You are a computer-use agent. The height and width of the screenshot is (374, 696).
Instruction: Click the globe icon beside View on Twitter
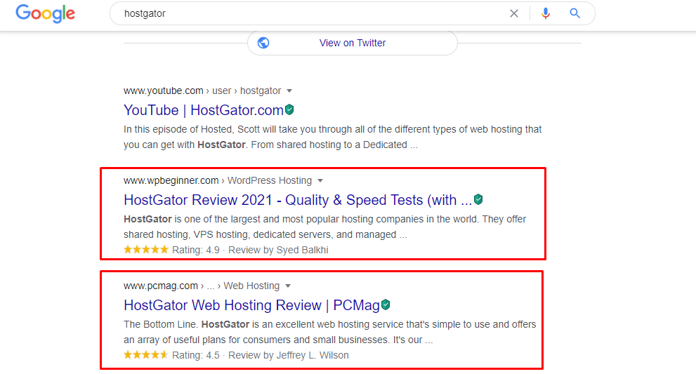click(x=263, y=43)
